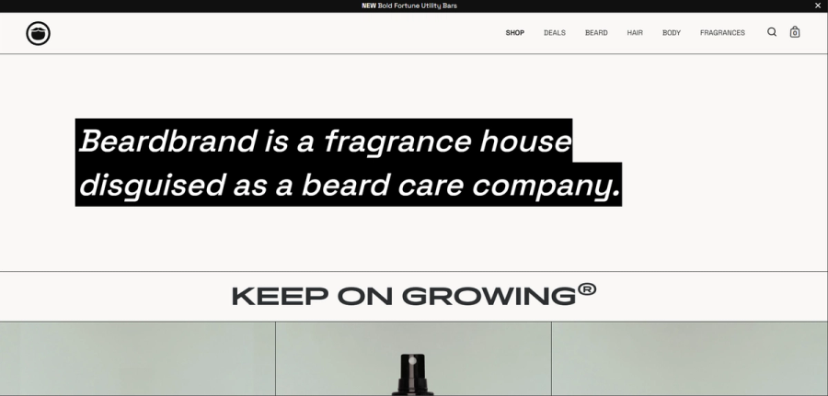Click the Beardbrand round beard logo
The image size is (828, 396).
(38, 33)
